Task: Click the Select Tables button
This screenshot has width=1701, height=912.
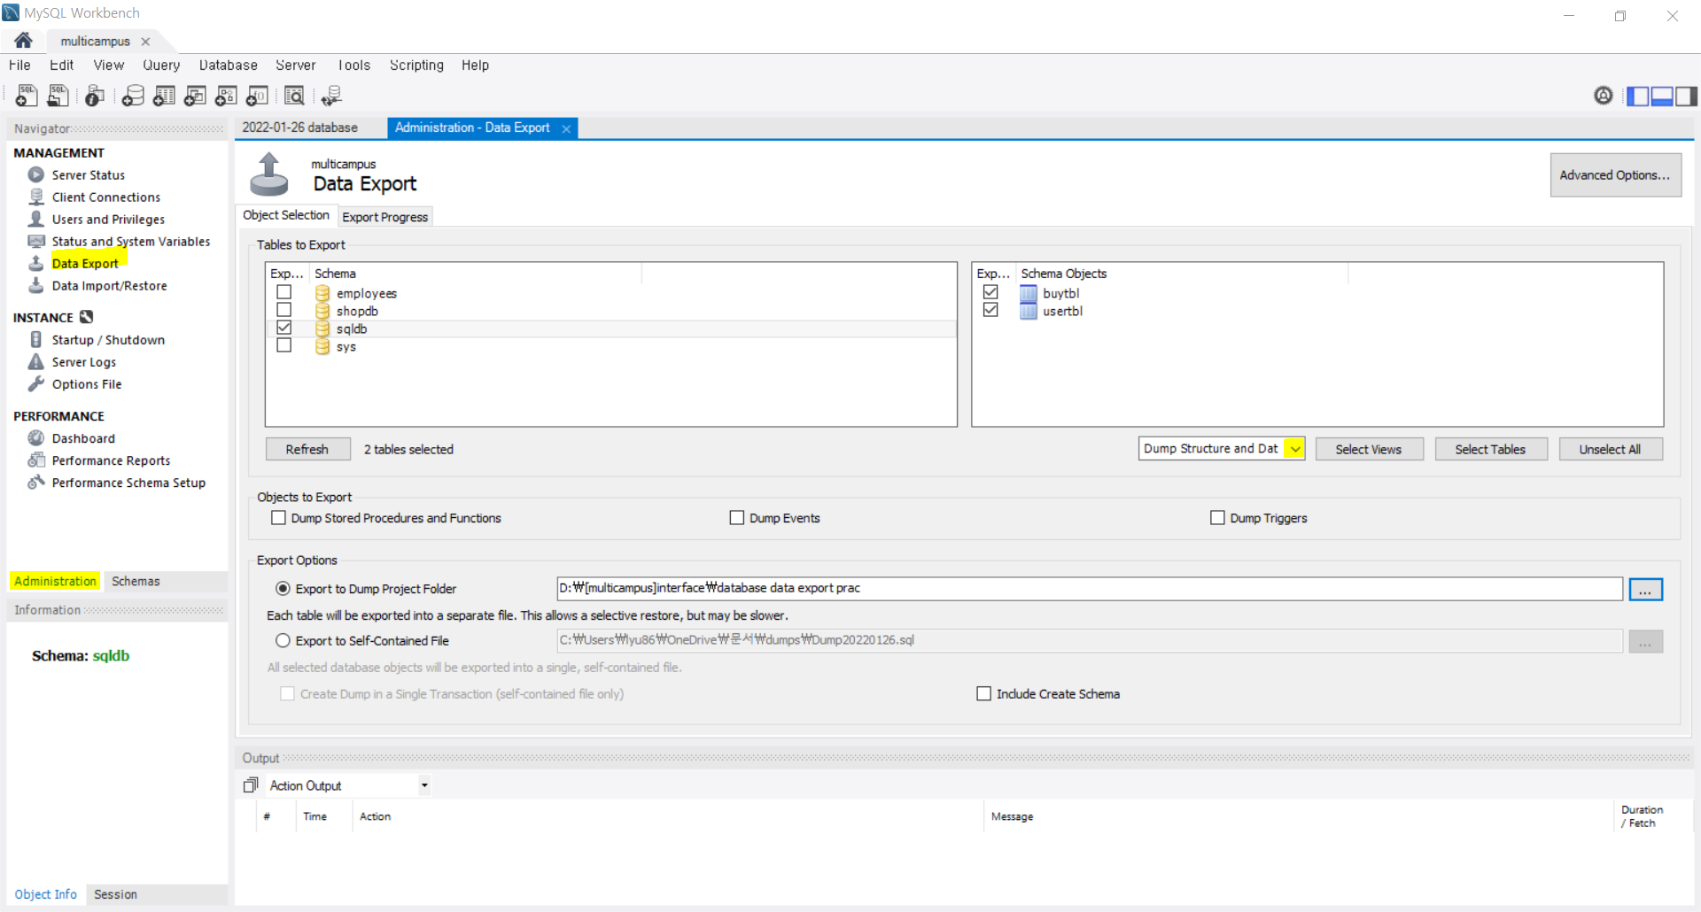Action: click(x=1490, y=449)
